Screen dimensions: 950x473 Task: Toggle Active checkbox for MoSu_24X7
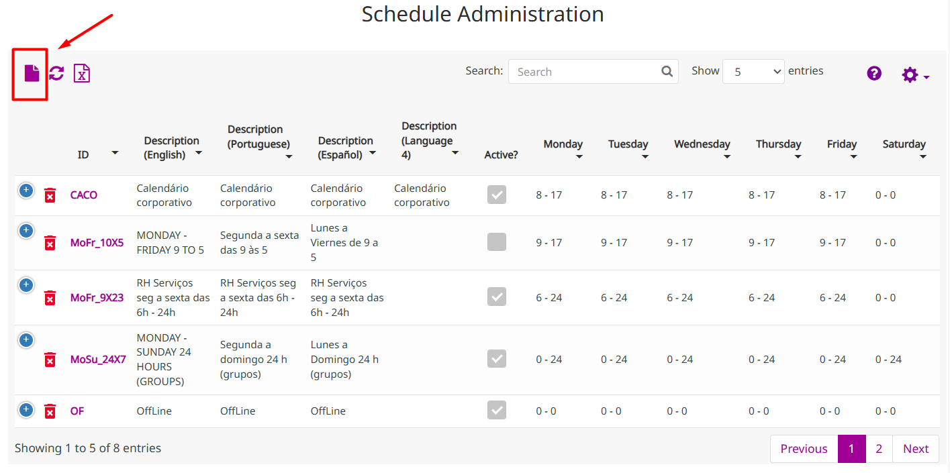497,359
